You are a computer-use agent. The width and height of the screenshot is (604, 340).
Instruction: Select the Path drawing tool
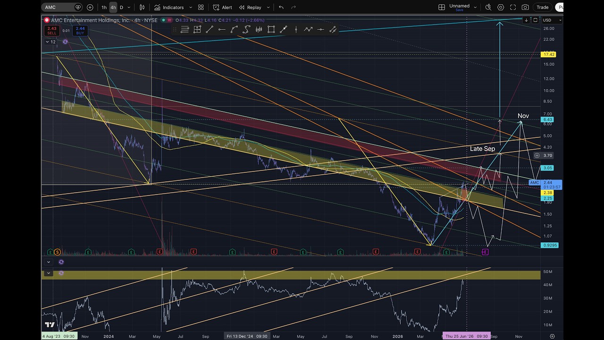pos(308,29)
